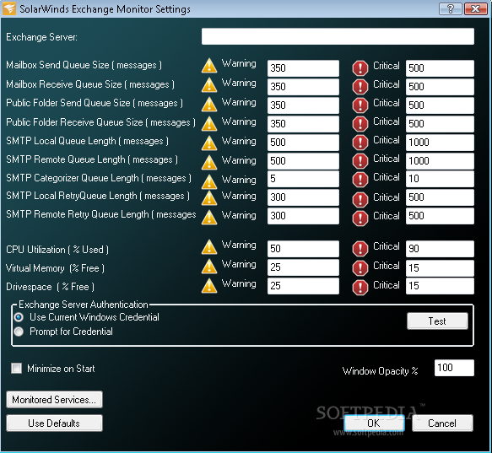Click critical icon for Mailbox Send Queue Size
Viewport: 492px width, 453px height.
coord(360,68)
